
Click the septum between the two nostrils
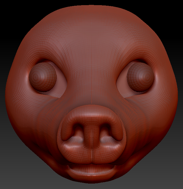pos(91,134)
